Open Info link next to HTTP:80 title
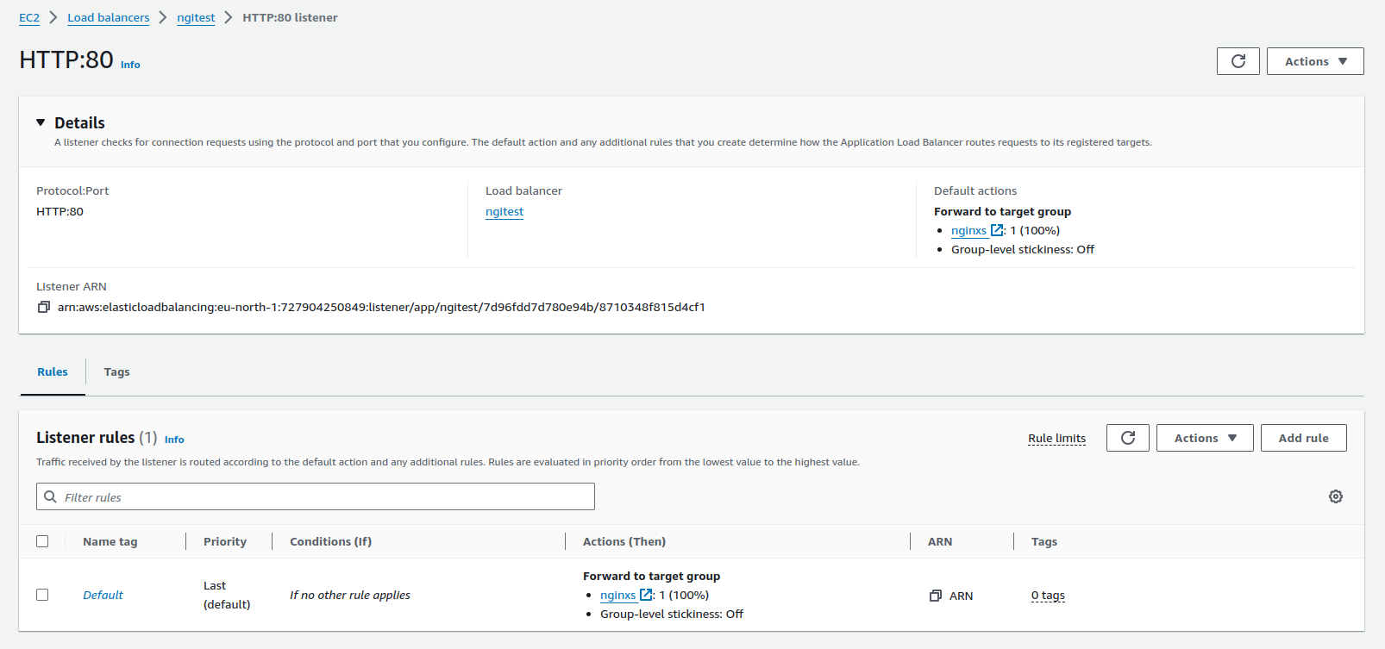1385x649 pixels. click(x=130, y=65)
